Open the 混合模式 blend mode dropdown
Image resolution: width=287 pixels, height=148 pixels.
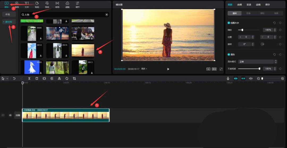click(x=257, y=62)
